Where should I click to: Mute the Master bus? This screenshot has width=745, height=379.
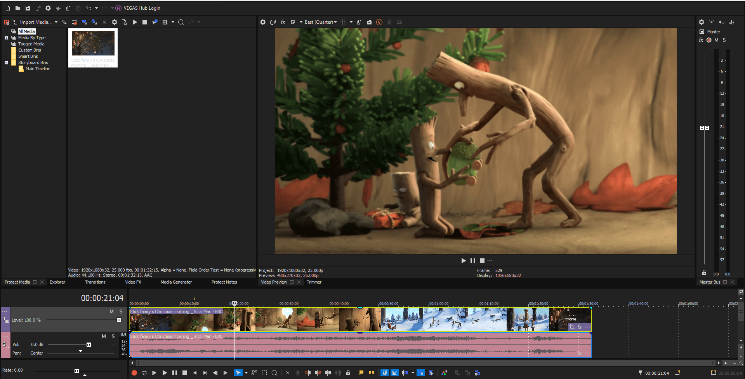point(716,40)
